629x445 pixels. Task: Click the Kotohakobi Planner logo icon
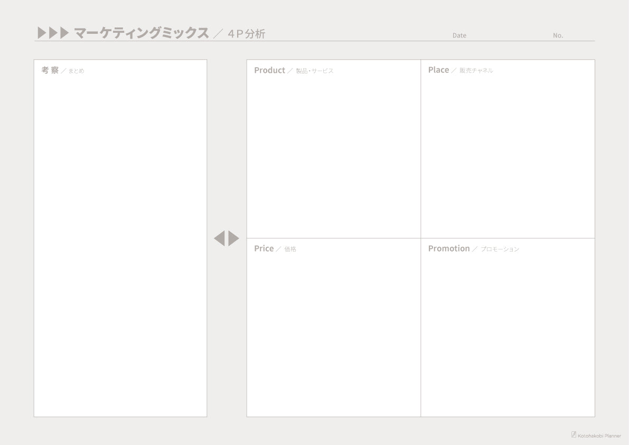574,434
